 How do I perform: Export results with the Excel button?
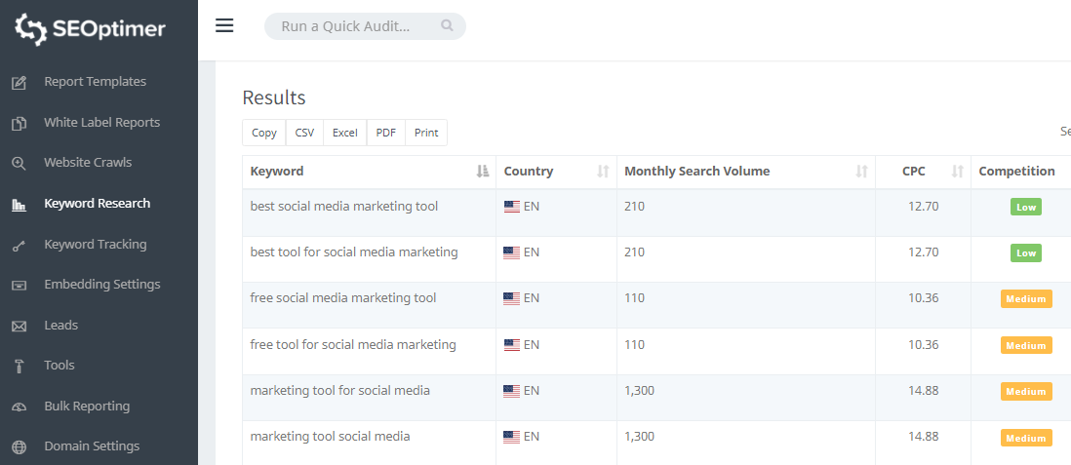click(344, 133)
